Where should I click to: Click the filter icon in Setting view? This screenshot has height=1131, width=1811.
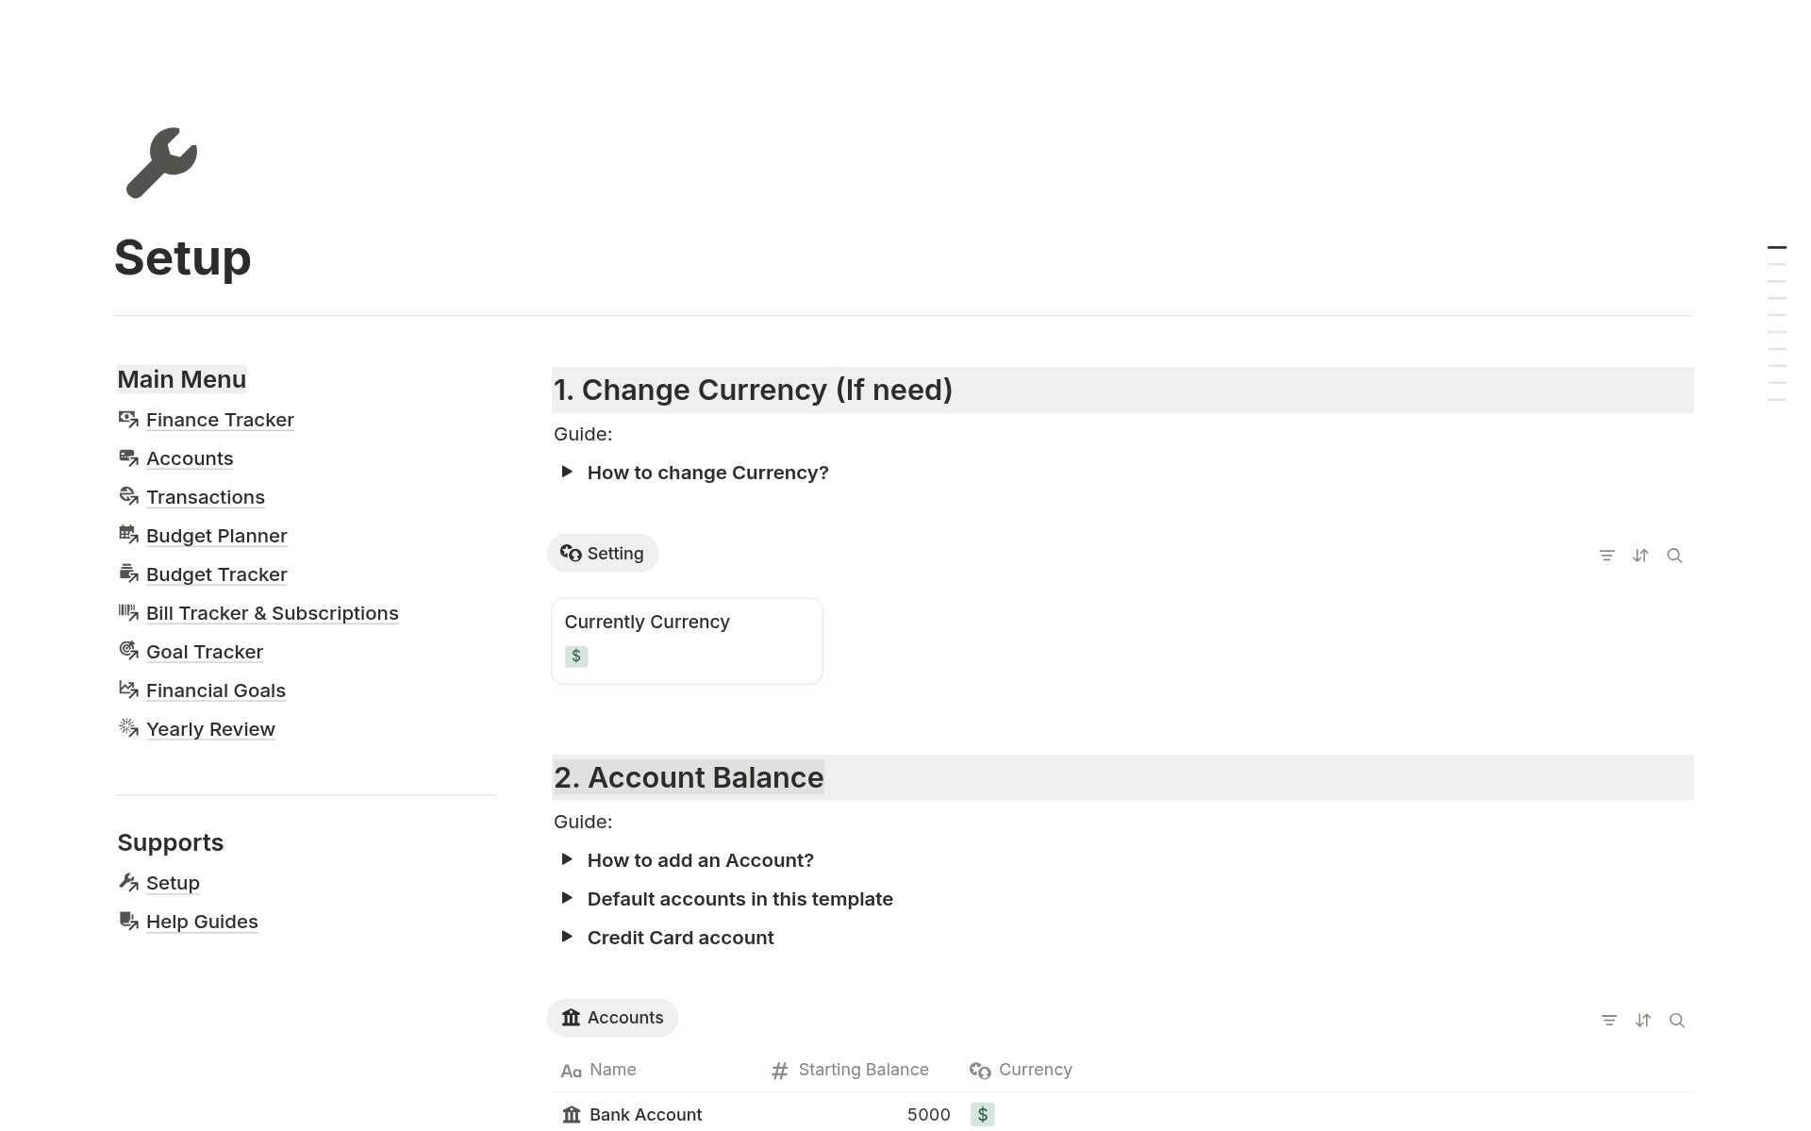(x=1606, y=556)
